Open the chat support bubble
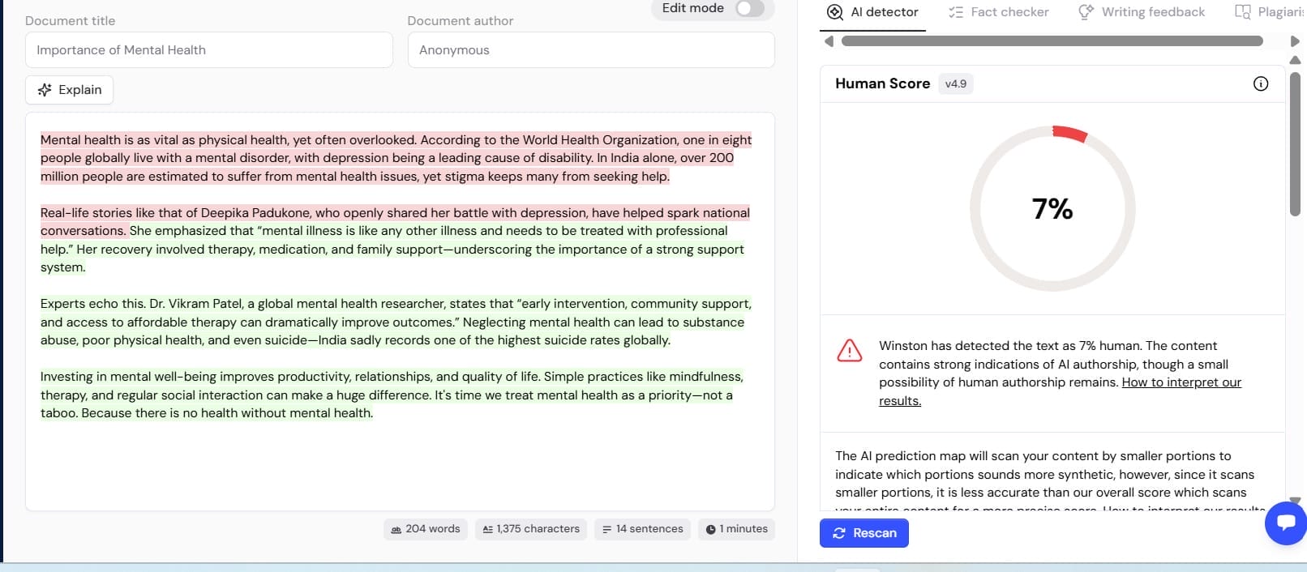 coord(1287,523)
